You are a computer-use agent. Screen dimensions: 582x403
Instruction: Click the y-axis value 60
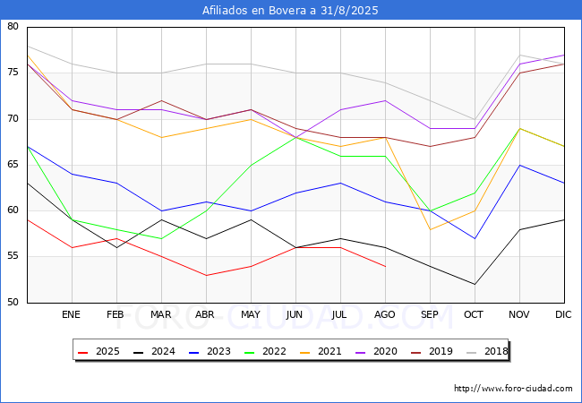[13, 210]
